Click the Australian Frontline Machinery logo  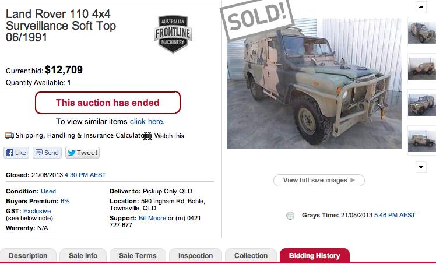[x=173, y=35]
